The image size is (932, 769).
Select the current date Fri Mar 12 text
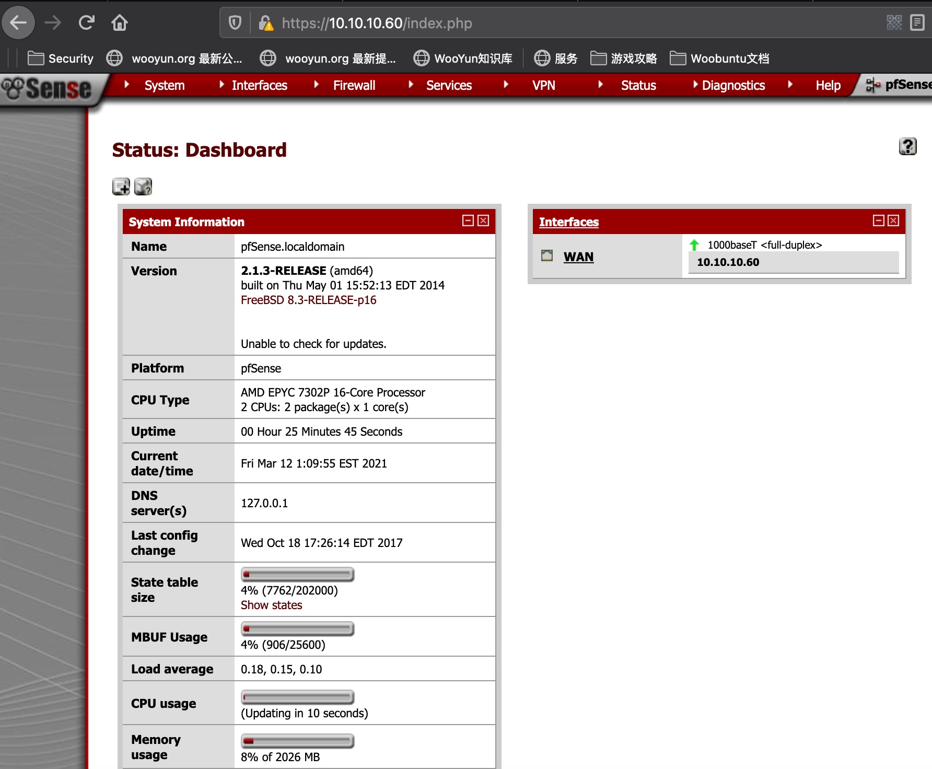click(313, 463)
